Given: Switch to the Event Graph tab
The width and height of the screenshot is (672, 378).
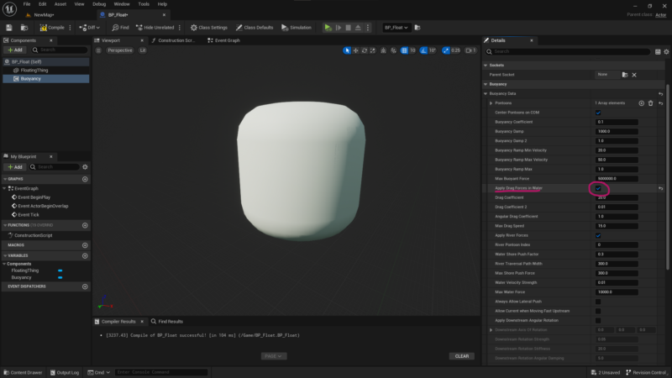Looking at the screenshot, I should 223,40.
